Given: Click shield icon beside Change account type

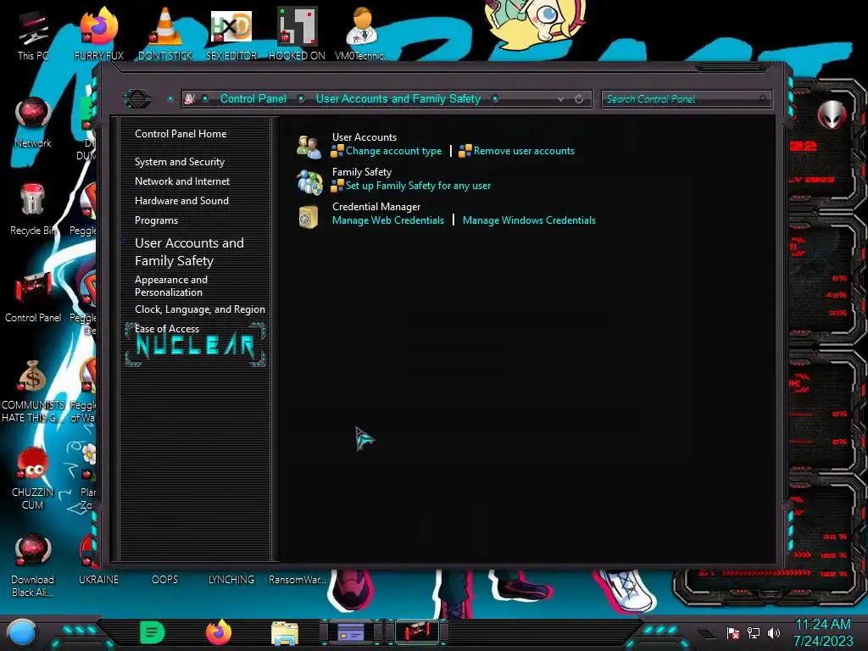Looking at the screenshot, I should click(337, 151).
